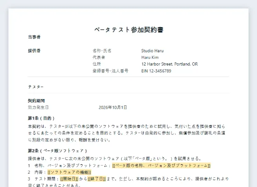Click the テスター section heading
The image size is (257, 187).
pyautogui.click(x=36, y=87)
